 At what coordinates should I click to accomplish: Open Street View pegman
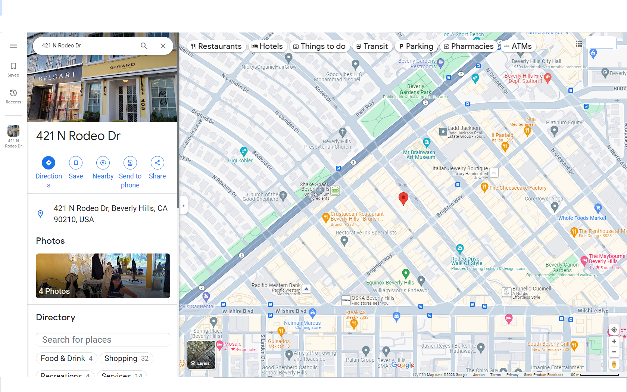click(614, 364)
